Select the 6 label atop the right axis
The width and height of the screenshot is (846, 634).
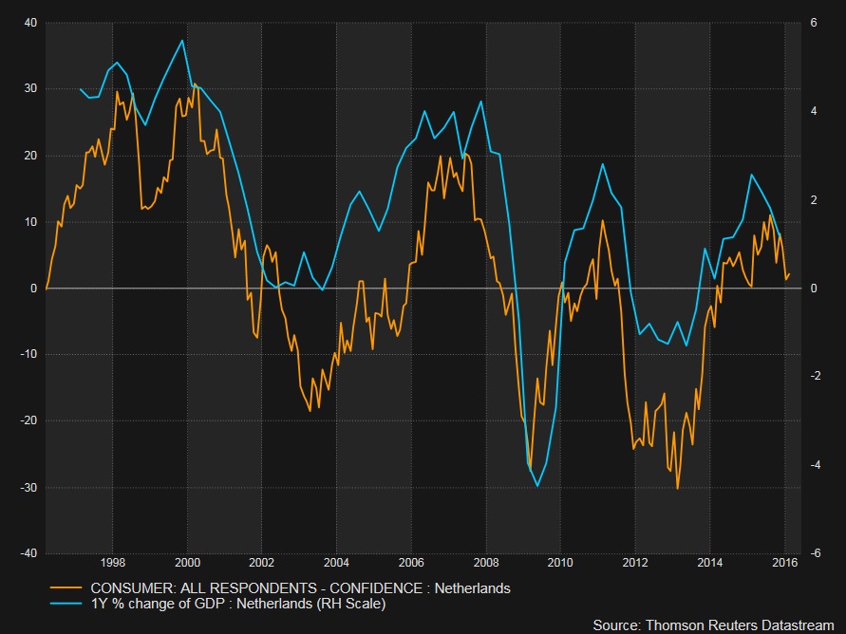[814, 22]
